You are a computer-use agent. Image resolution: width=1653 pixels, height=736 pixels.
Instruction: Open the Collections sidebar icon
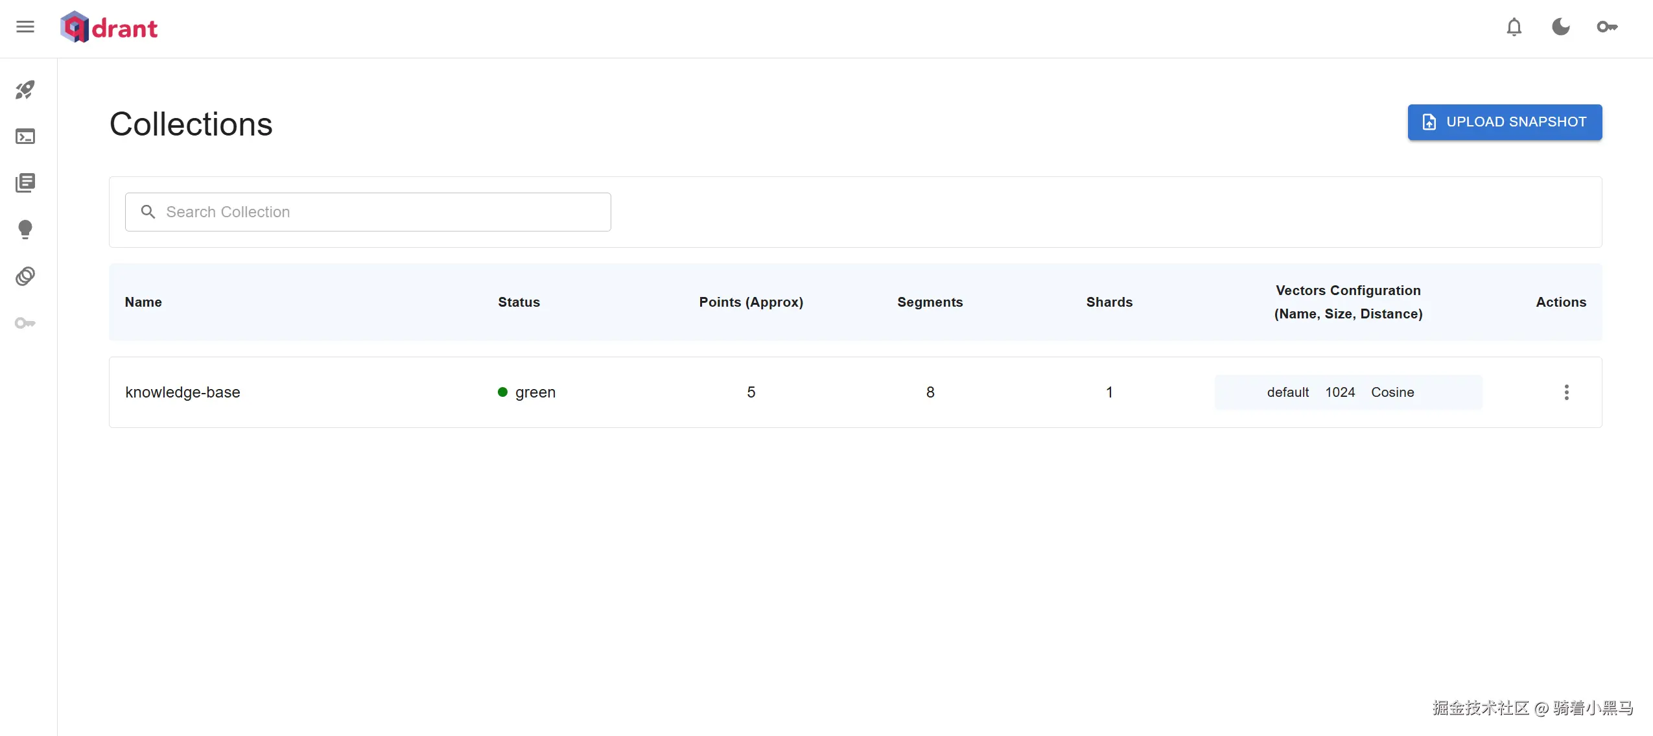[25, 183]
